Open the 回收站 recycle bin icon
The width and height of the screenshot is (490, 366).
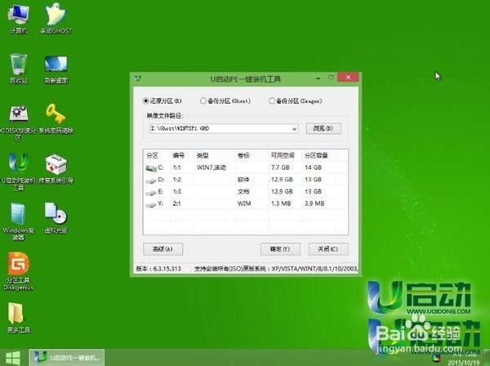(19, 68)
